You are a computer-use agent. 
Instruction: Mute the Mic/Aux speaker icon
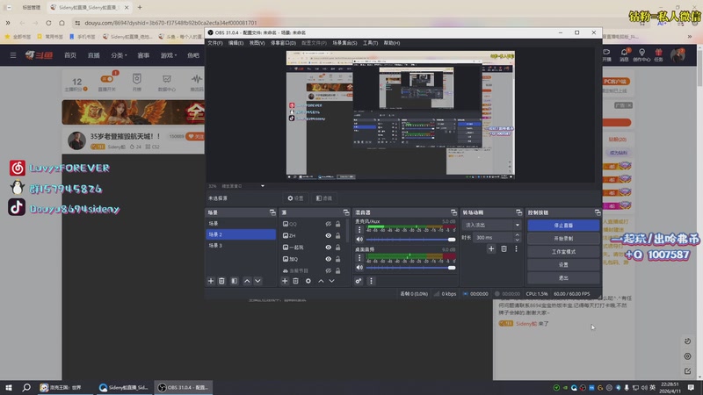pyautogui.click(x=359, y=239)
